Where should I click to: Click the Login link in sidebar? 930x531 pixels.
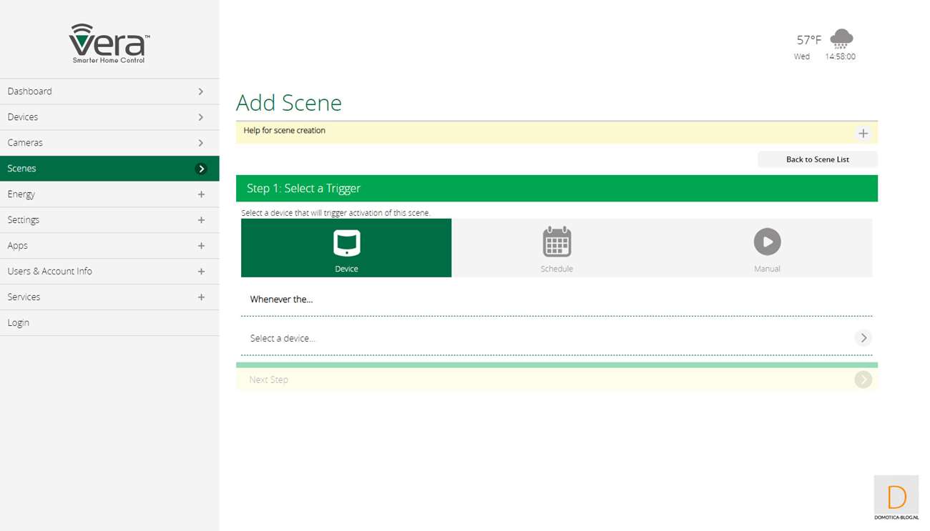pyautogui.click(x=19, y=323)
